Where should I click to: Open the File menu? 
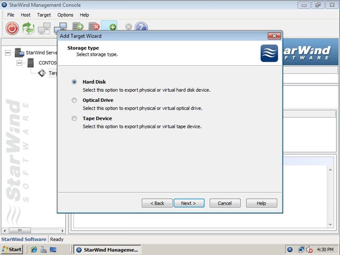pyautogui.click(x=11, y=15)
